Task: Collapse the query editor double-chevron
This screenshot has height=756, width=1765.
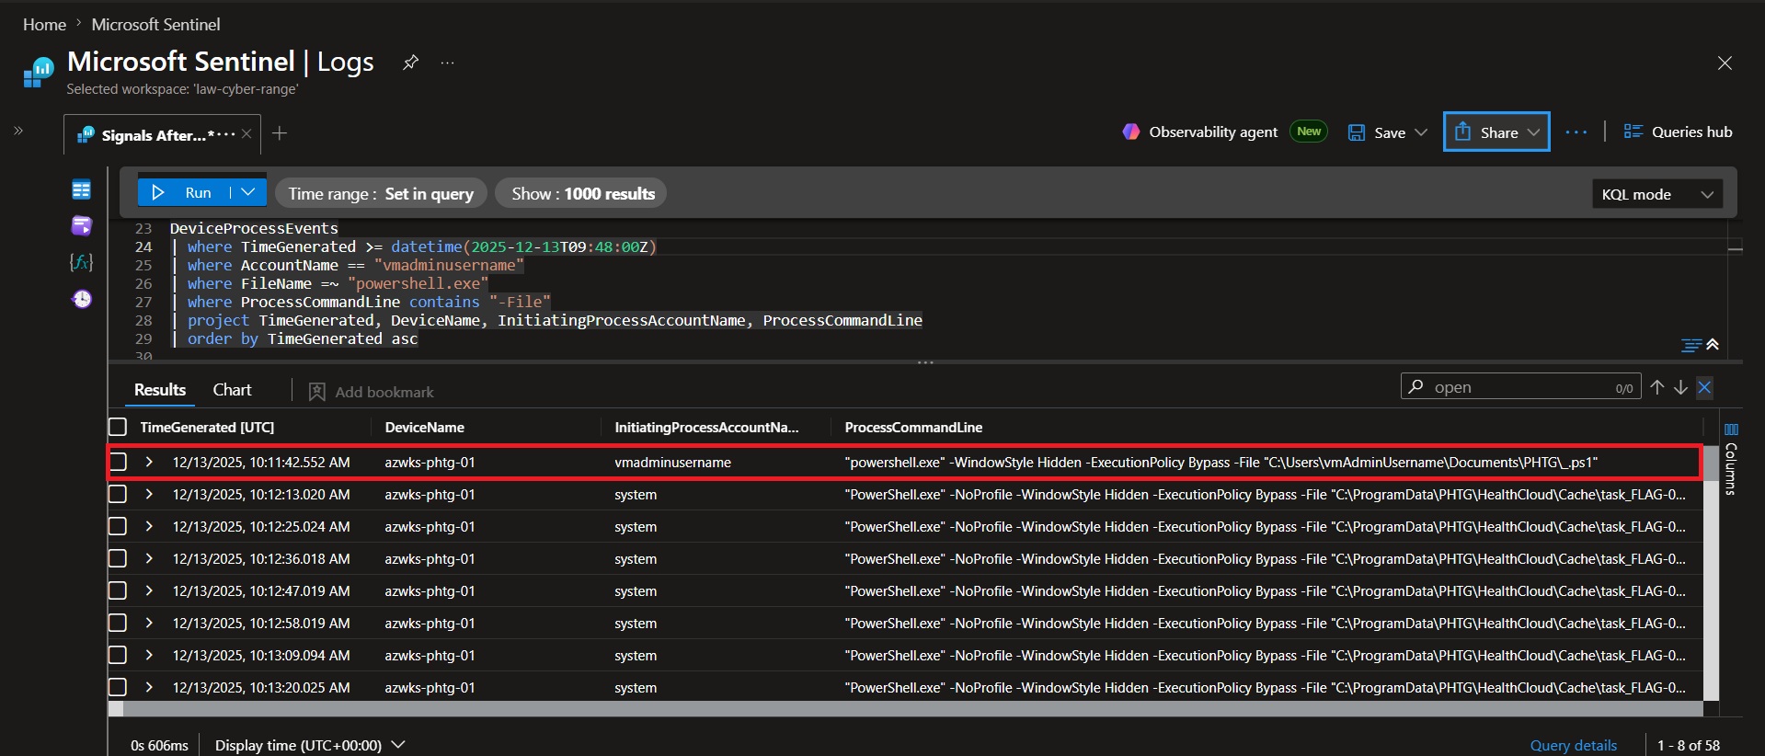Action: (1713, 344)
